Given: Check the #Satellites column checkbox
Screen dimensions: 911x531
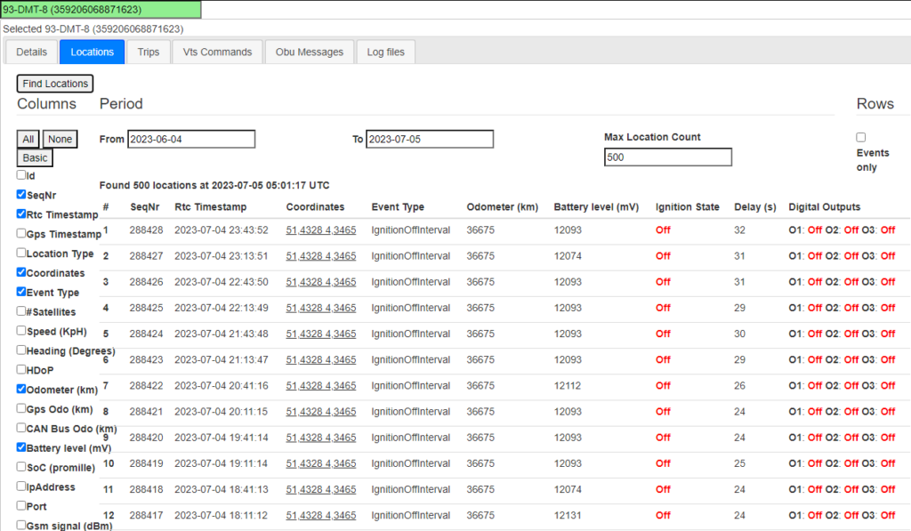Looking at the screenshot, I should coord(21,311).
